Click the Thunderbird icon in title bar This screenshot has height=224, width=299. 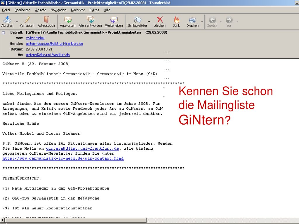click(3, 3)
